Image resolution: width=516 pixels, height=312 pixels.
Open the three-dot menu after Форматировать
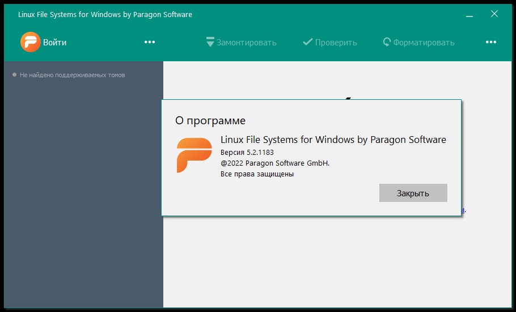click(x=490, y=42)
